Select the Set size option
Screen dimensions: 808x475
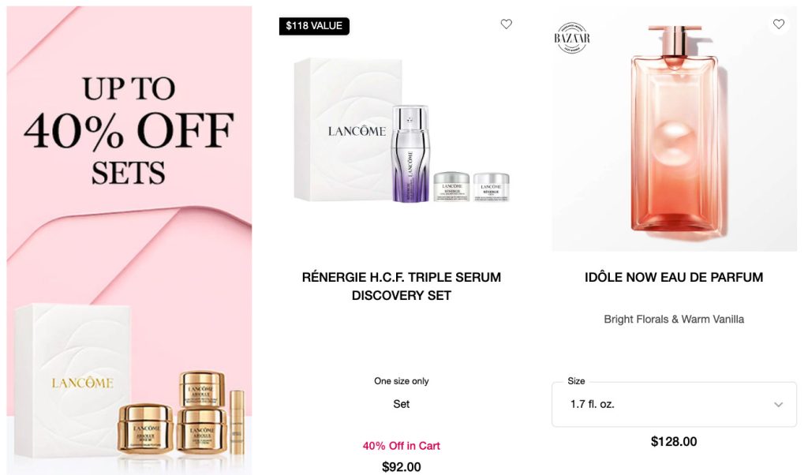click(x=401, y=404)
